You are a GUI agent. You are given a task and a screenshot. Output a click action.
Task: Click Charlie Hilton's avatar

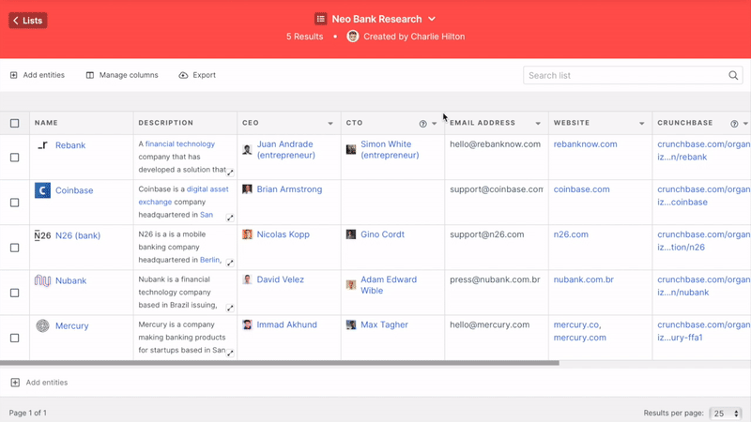coord(353,37)
